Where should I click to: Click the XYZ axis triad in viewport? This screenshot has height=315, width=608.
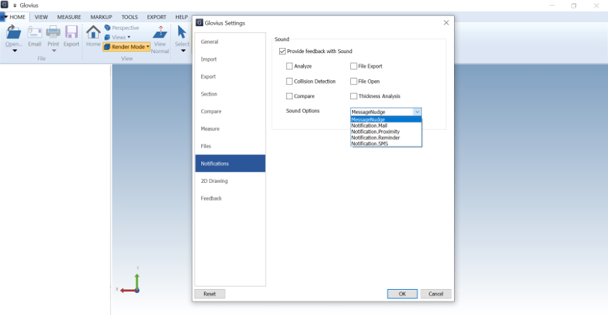129,281
